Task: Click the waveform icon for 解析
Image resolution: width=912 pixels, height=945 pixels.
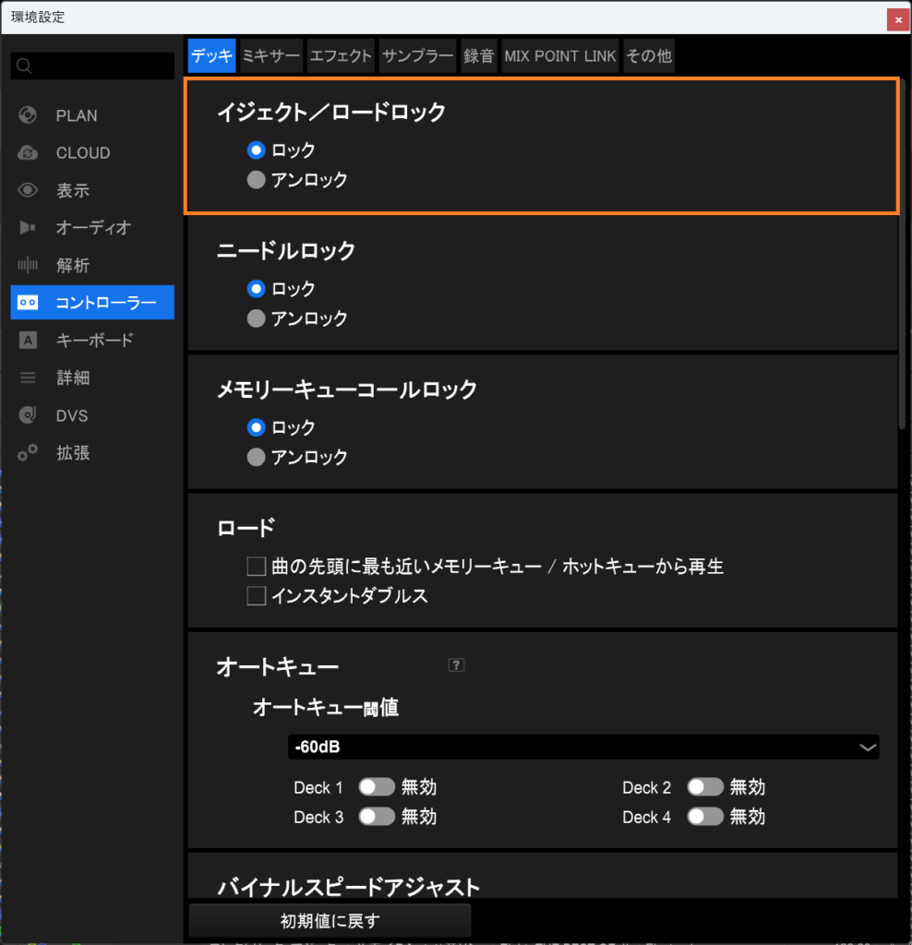Action: click(x=28, y=266)
